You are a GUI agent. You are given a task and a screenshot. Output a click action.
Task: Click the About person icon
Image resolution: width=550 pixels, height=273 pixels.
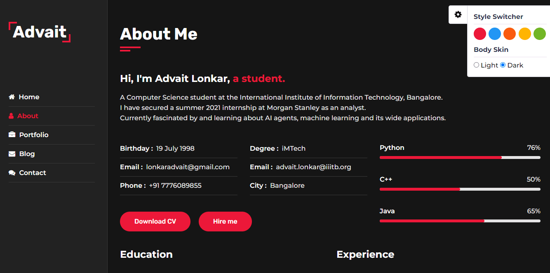pos(11,116)
